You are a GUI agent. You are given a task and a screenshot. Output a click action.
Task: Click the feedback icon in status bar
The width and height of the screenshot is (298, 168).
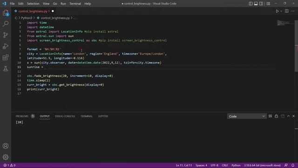click(286, 165)
